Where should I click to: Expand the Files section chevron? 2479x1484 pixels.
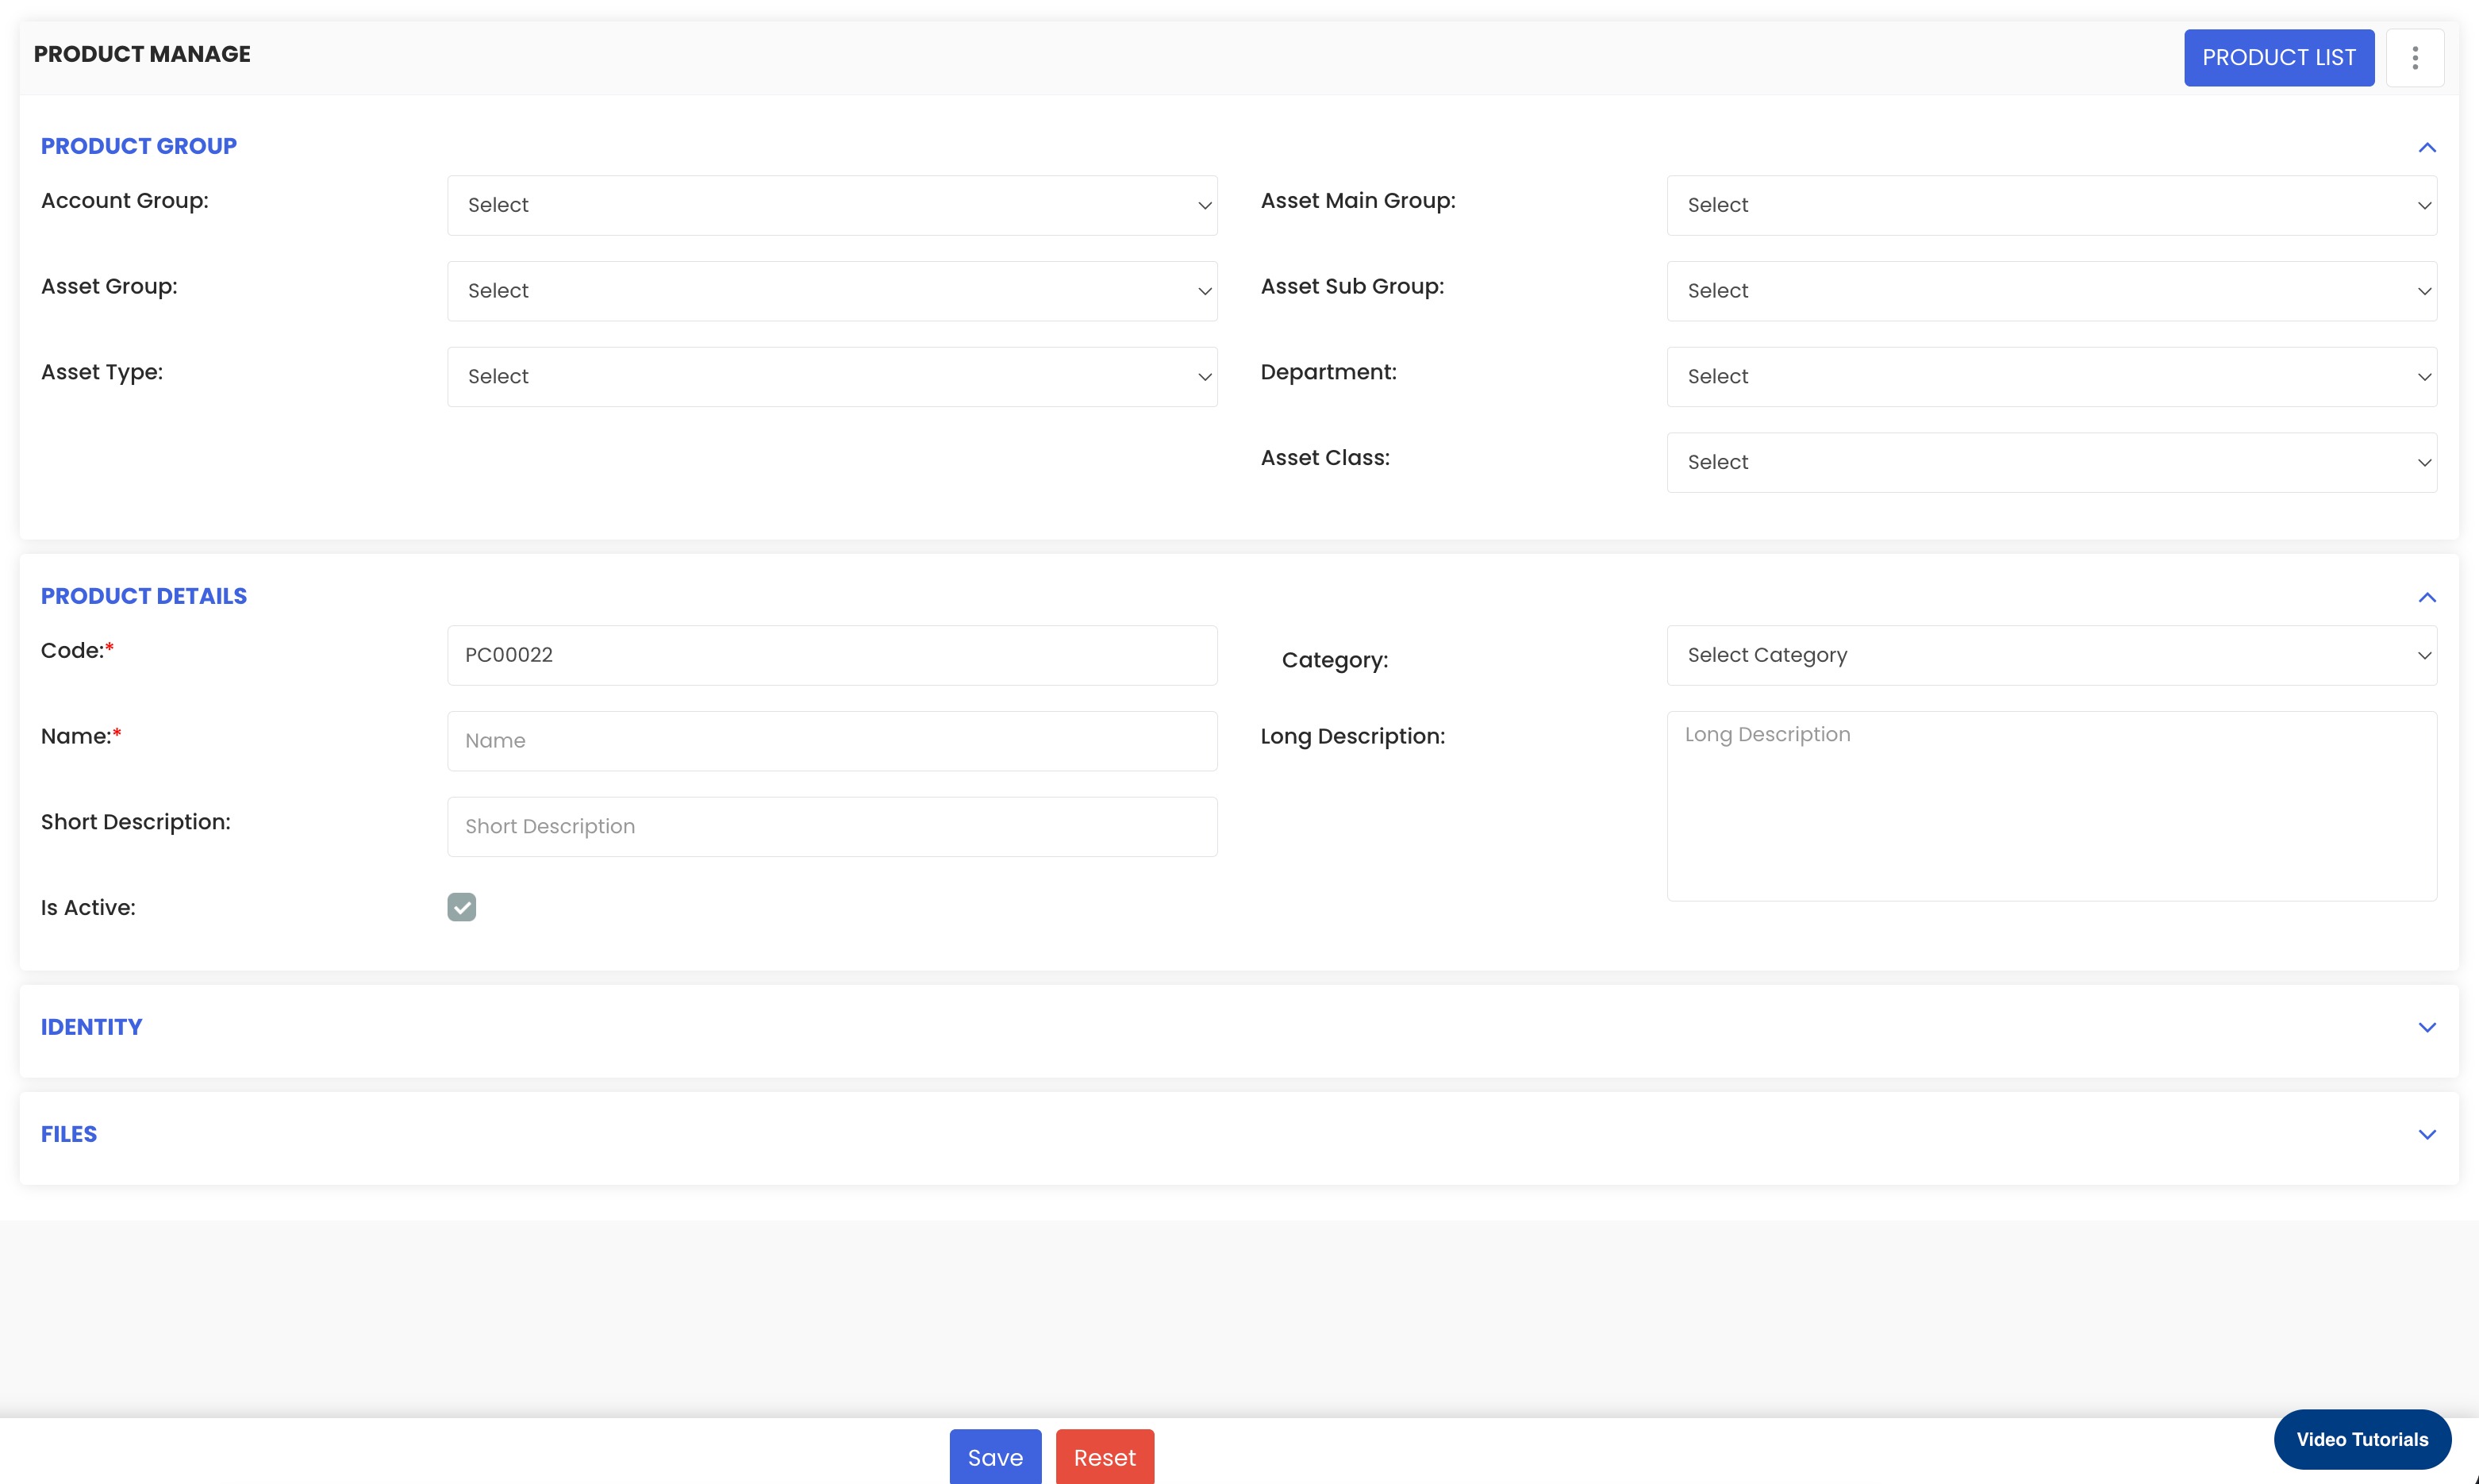click(x=2426, y=1135)
